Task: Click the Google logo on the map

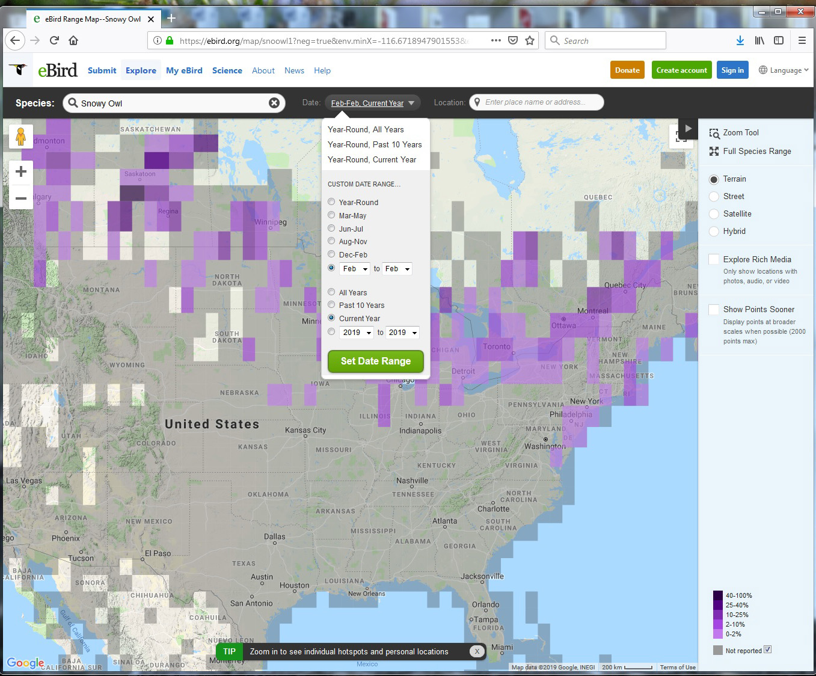Action: [25, 663]
